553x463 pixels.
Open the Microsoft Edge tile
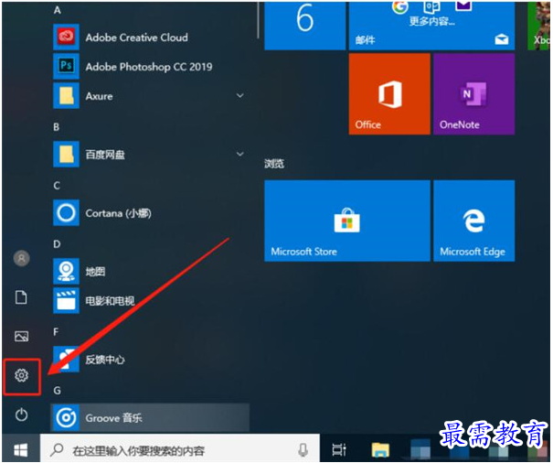pyautogui.click(x=474, y=221)
